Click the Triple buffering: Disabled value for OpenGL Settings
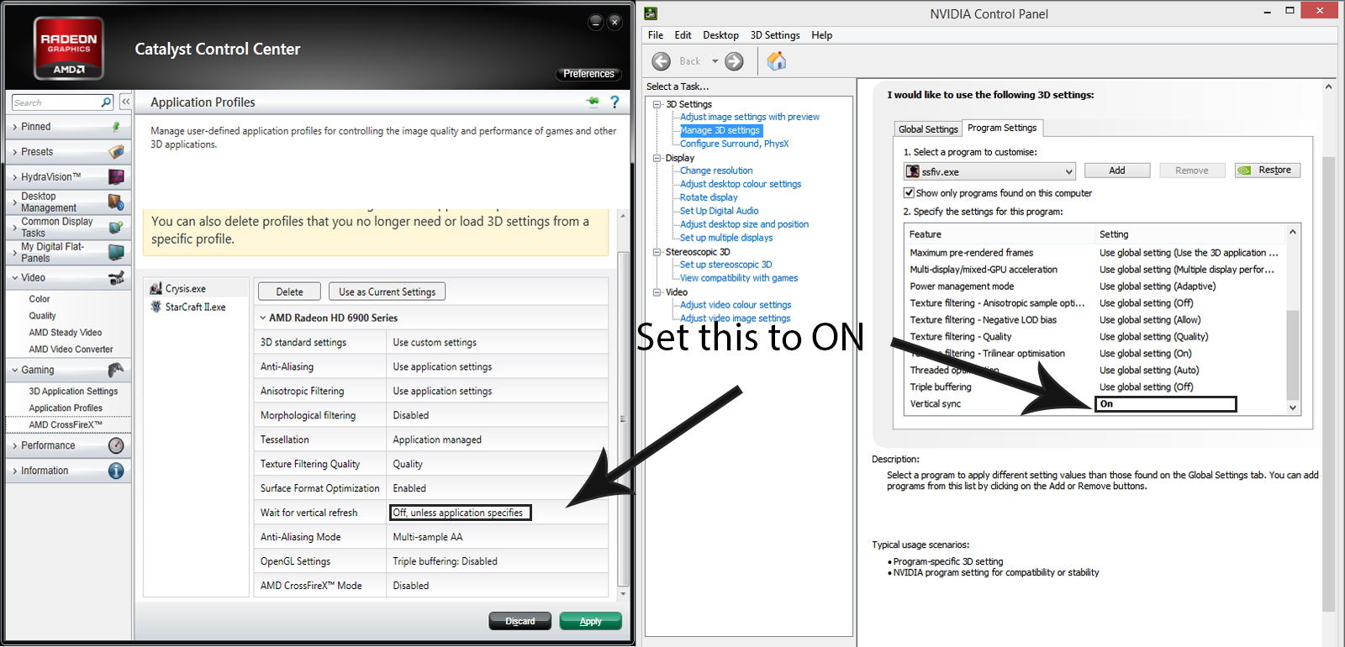Image resolution: width=1345 pixels, height=647 pixels. [445, 561]
